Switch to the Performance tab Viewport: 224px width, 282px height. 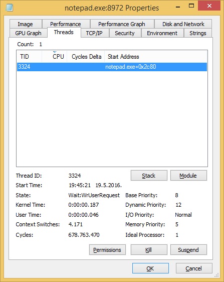click(66, 24)
